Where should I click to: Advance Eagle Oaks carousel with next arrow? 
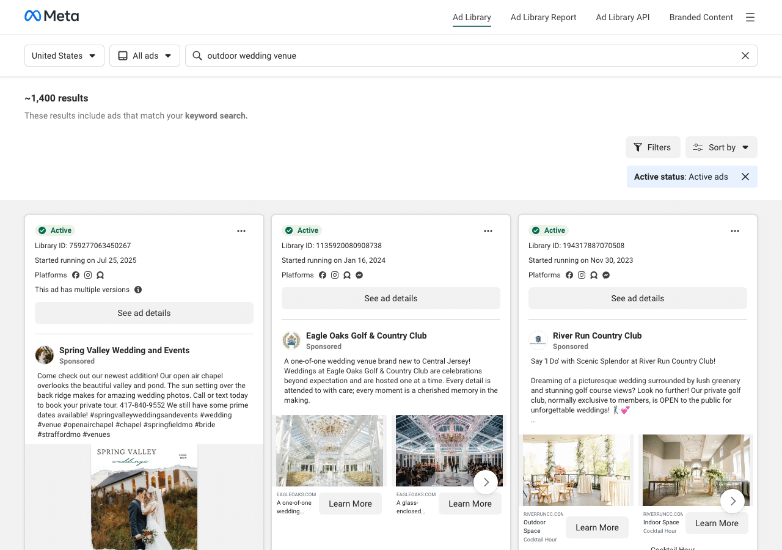(486, 482)
